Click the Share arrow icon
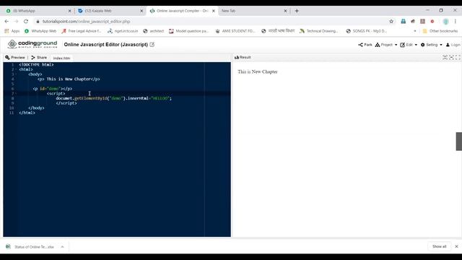This screenshot has width=462, height=260. (x=33, y=58)
